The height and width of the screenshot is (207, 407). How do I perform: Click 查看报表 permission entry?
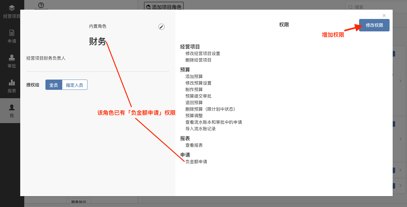(194, 145)
